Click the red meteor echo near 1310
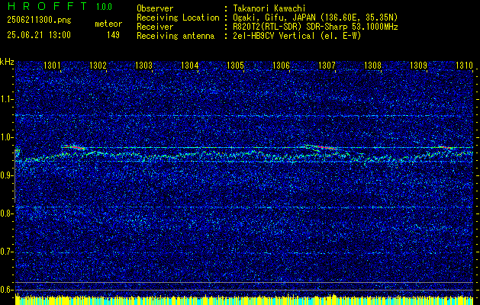The image size is (480, 305). point(447,147)
